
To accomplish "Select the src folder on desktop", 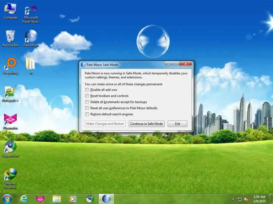I will [x=31, y=66].
